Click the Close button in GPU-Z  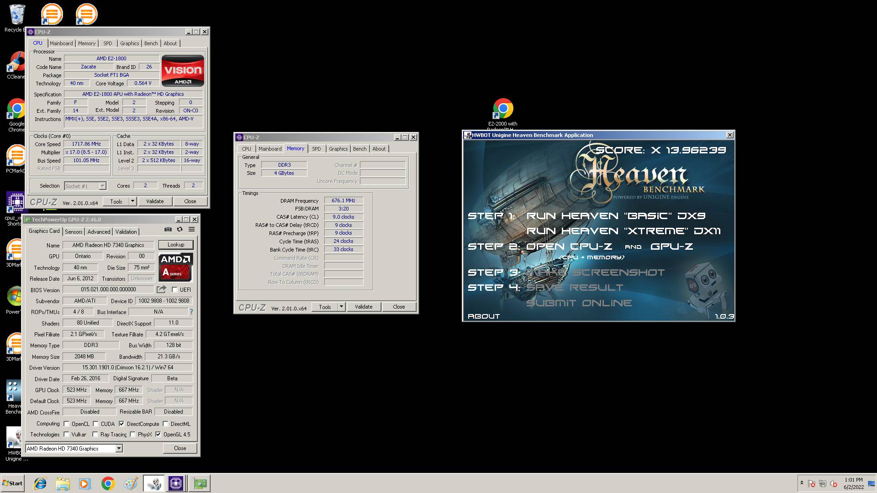pyautogui.click(x=180, y=448)
